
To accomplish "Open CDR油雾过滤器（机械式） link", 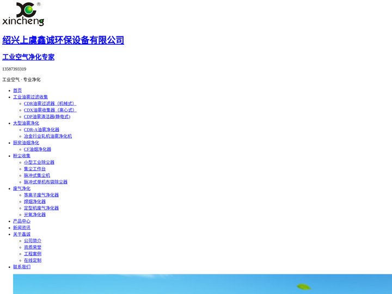I will click(50, 103).
